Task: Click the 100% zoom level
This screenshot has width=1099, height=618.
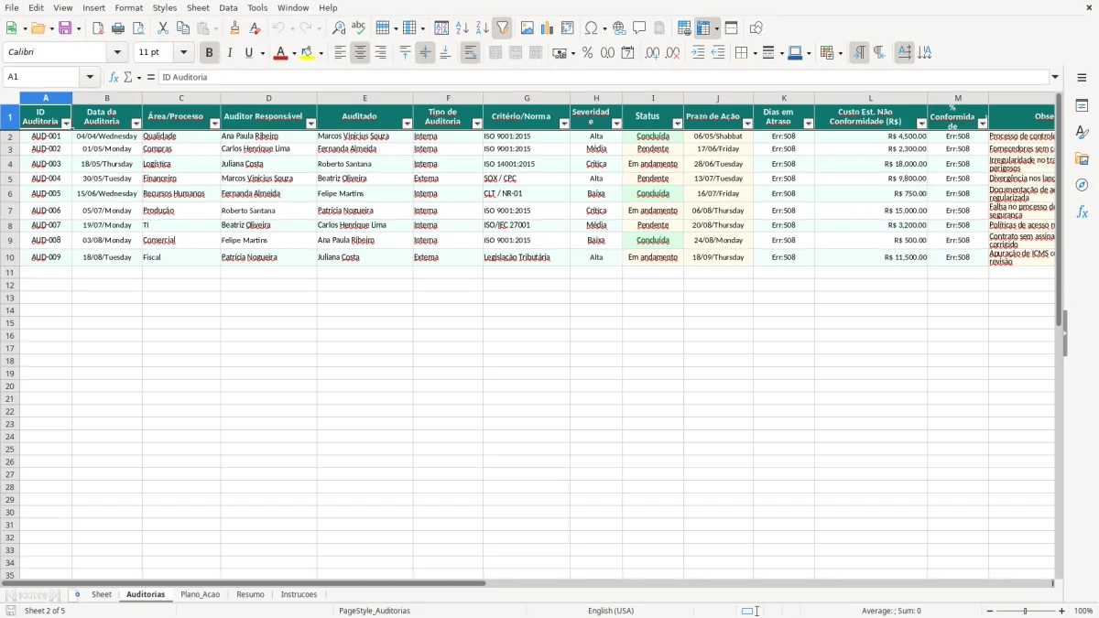Action: point(1083,611)
